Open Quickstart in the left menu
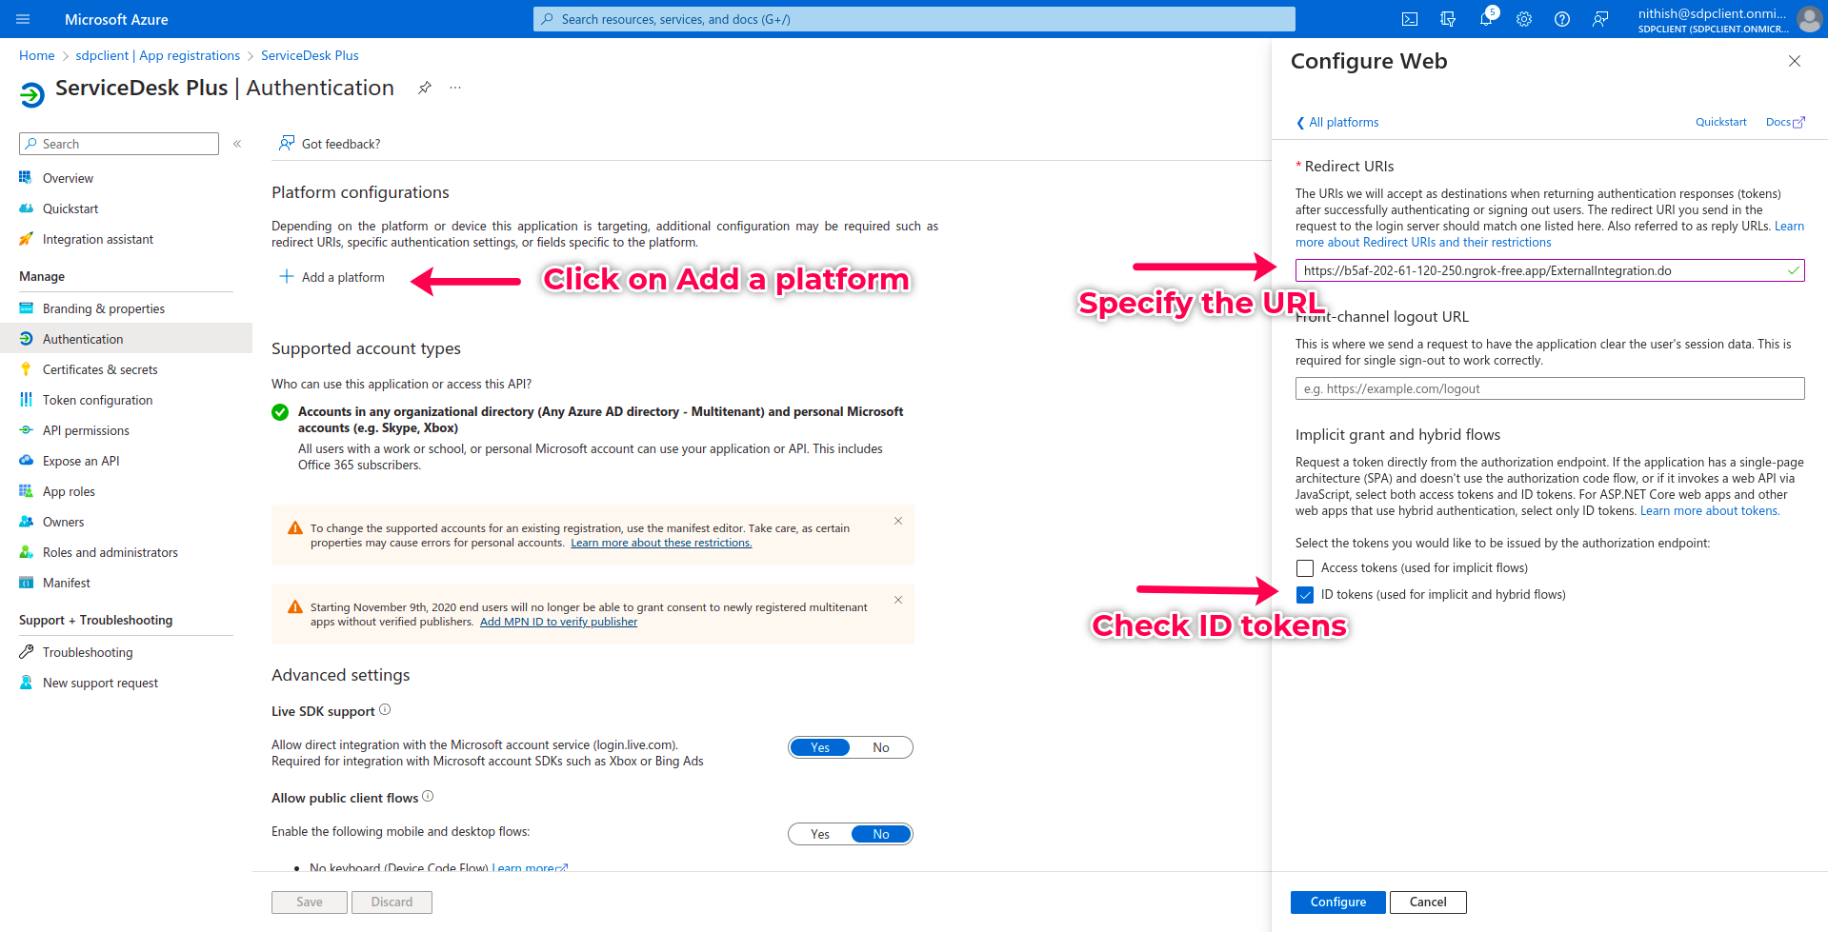 (x=70, y=208)
